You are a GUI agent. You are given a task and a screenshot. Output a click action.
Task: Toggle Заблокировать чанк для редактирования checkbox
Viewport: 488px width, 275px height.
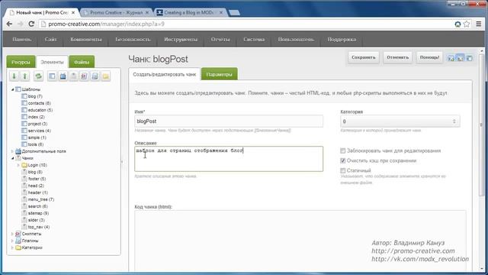[342, 150]
